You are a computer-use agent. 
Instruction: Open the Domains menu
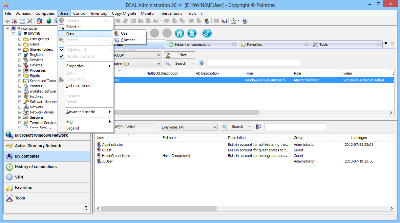pos(23,13)
